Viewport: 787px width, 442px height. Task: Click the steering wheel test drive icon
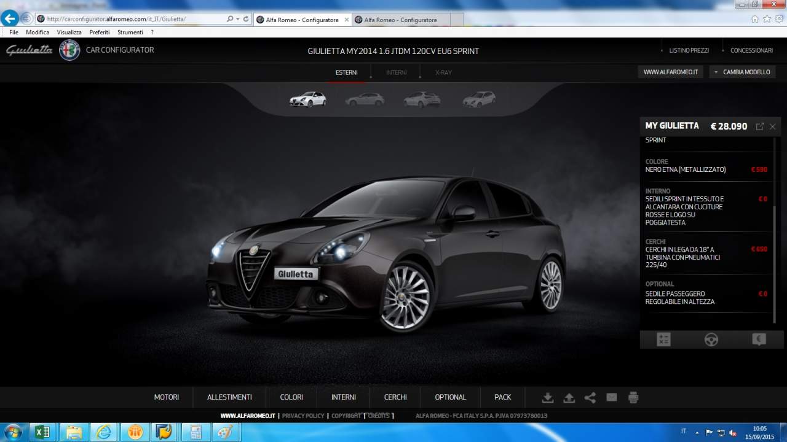click(711, 339)
